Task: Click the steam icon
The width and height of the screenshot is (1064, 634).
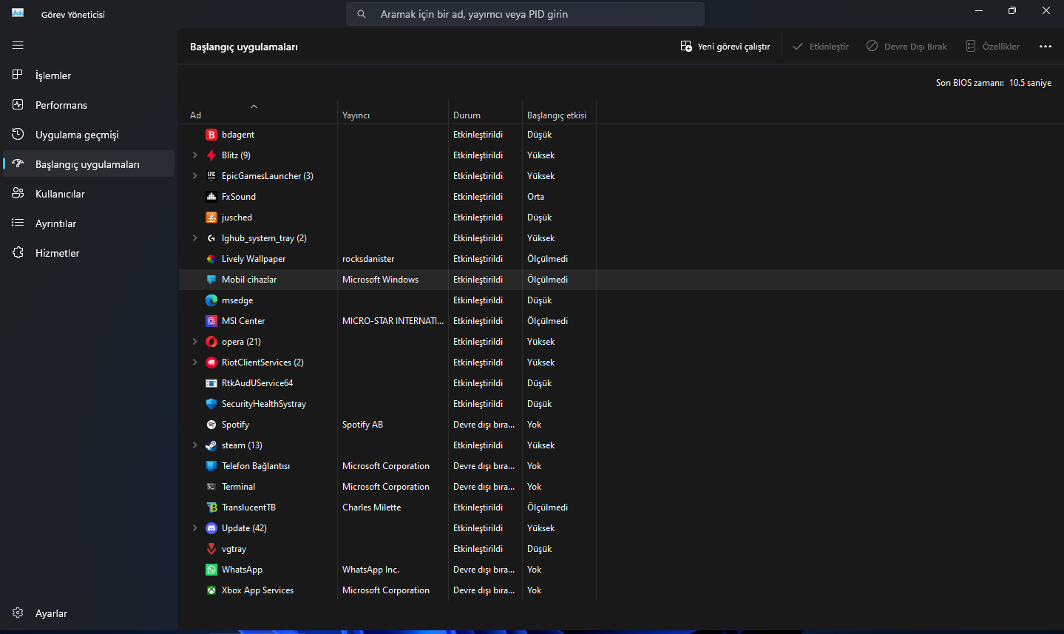Action: (x=211, y=445)
